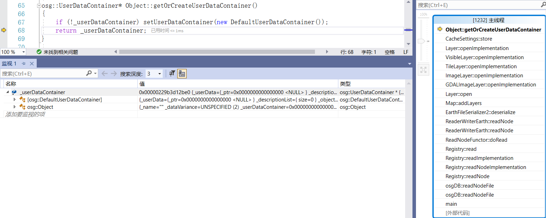
Task: Click the magnifier icon in call stack search
Action: [543, 5]
